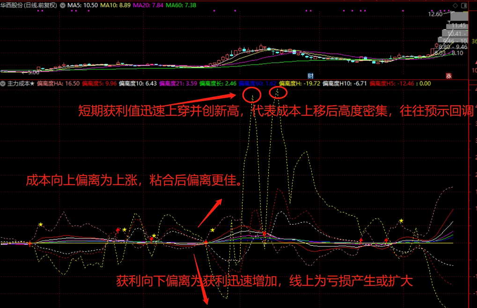Click the 8.03 - 8.10 price range label
Viewport: 477px width, 308px height.
[449, 53]
